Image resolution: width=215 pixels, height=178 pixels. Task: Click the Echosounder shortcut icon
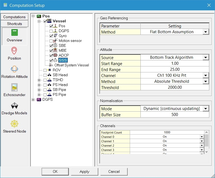14,87
